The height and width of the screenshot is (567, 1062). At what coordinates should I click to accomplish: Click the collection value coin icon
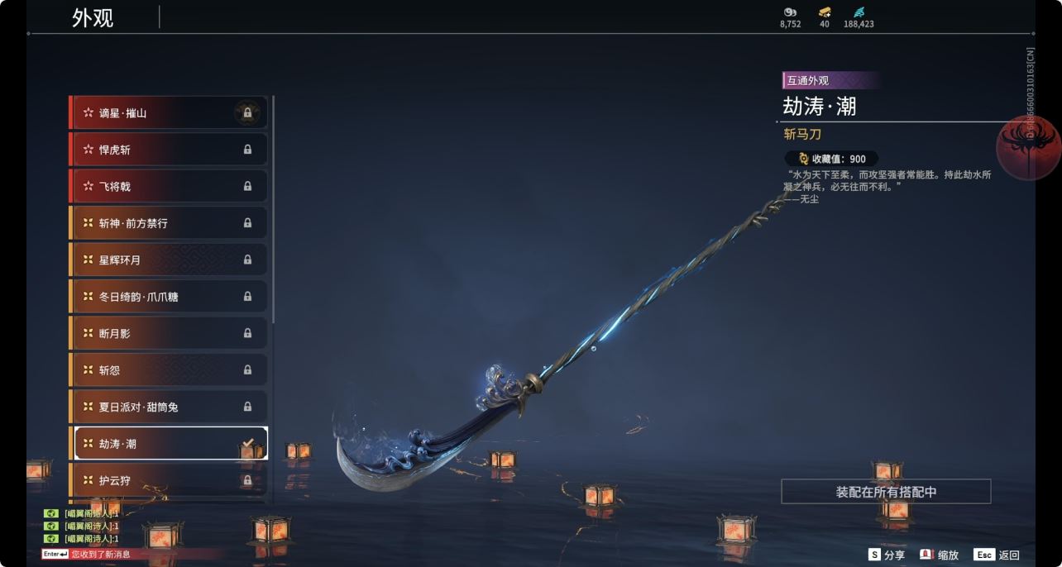(x=803, y=159)
